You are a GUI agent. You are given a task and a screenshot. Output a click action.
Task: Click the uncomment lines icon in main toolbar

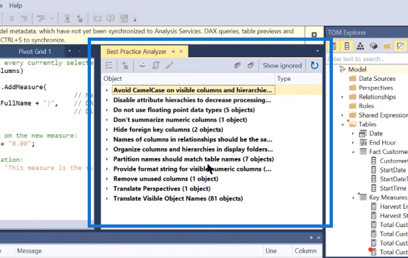click(24, 18)
